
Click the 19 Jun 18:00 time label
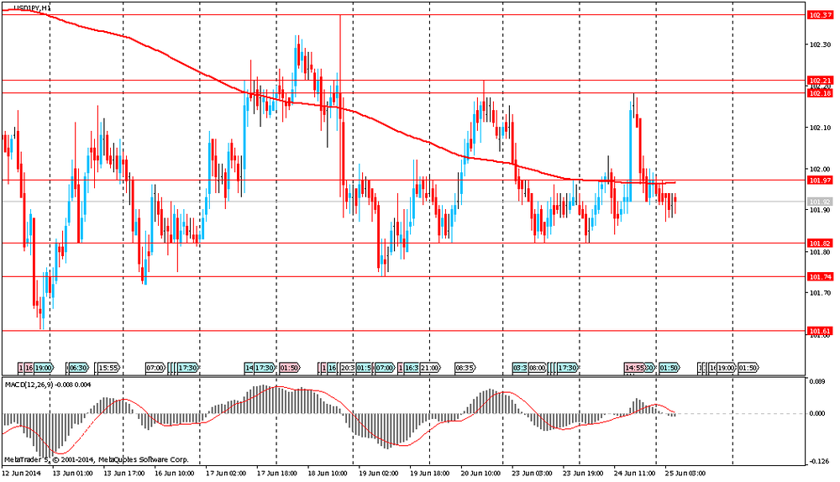429,474
